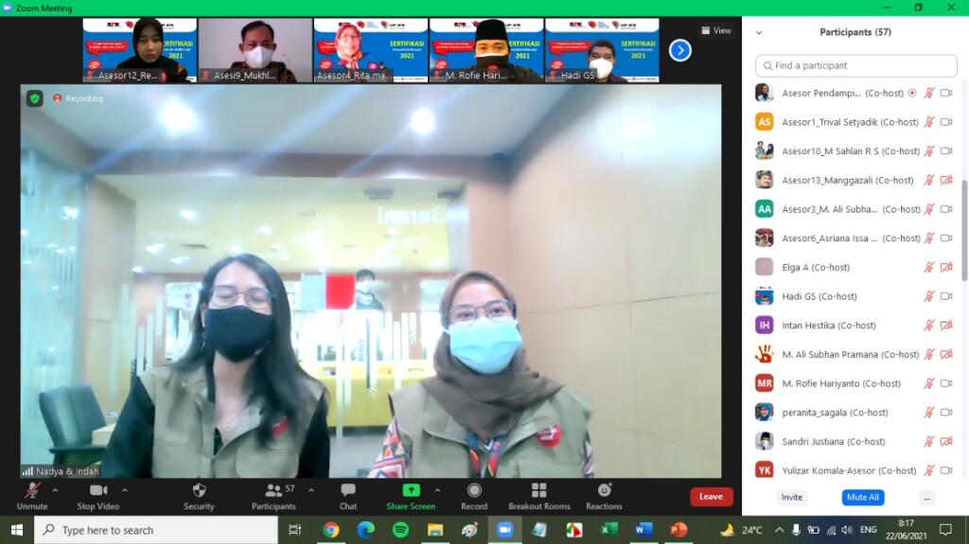Image resolution: width=969 pixels, height=544 pixels.
Task: Click the red Leave button
Action: (712, 497)
